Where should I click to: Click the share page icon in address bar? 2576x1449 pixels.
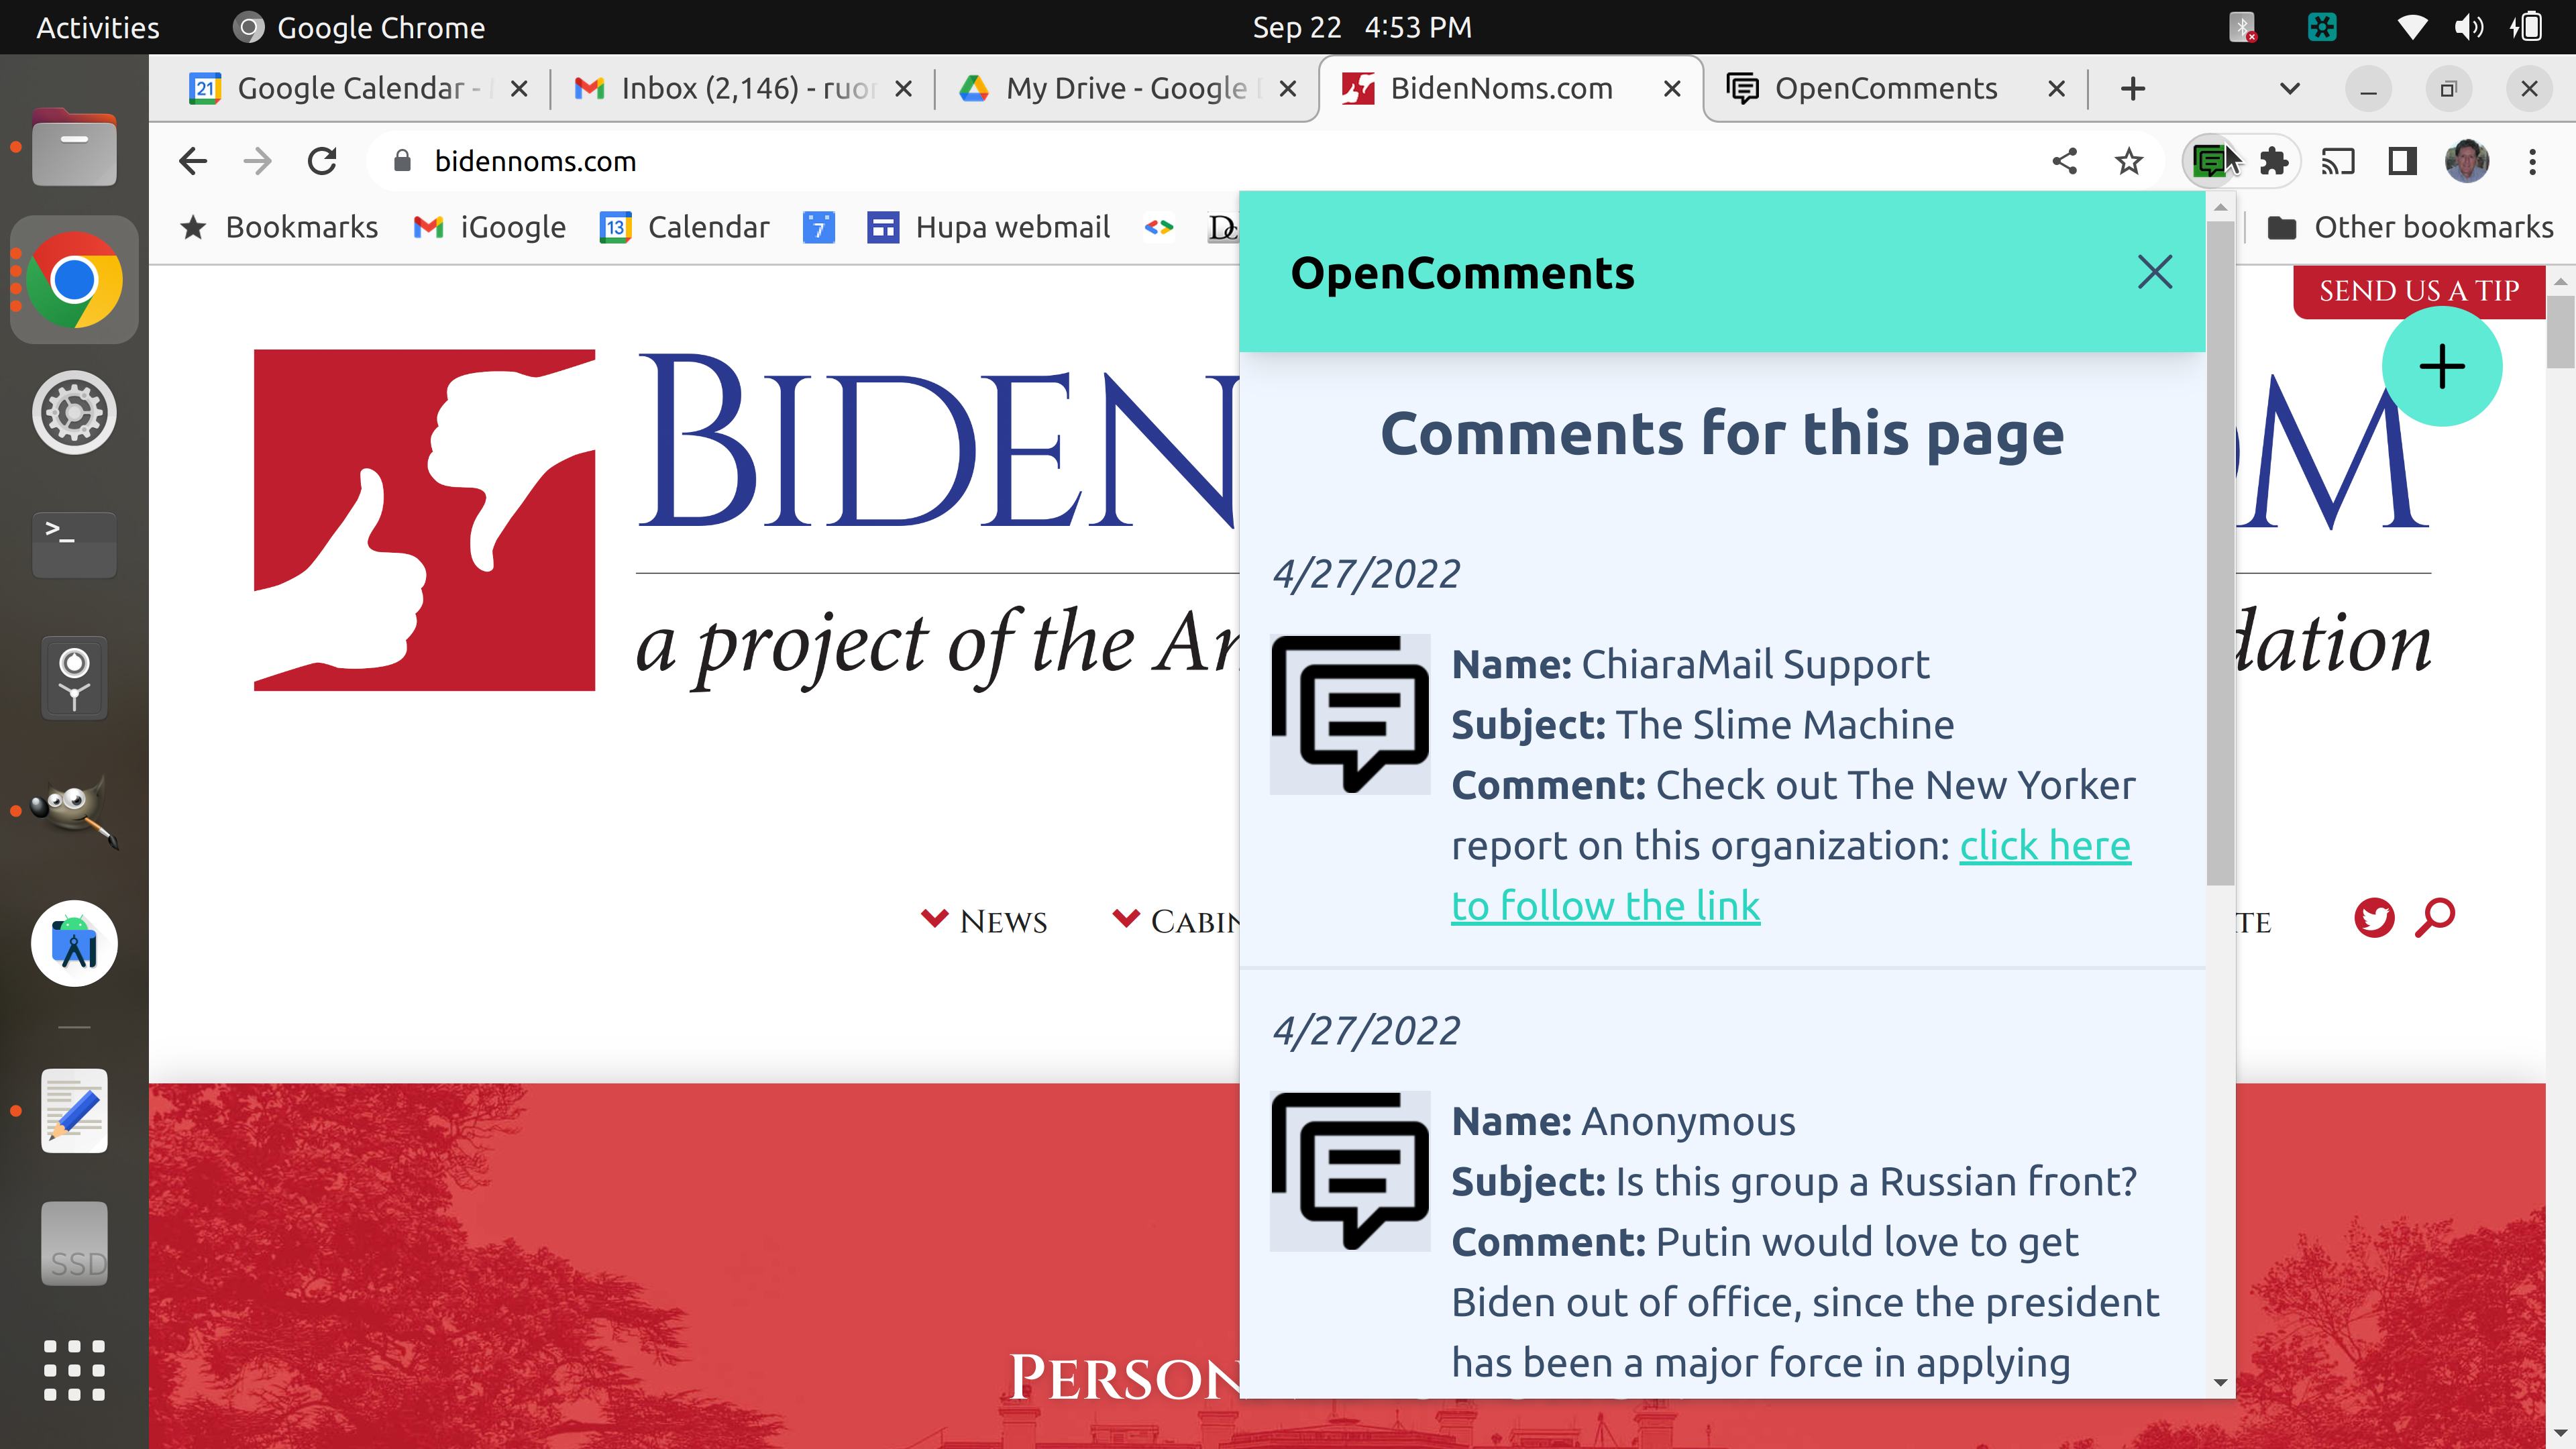pos(2065,161)
